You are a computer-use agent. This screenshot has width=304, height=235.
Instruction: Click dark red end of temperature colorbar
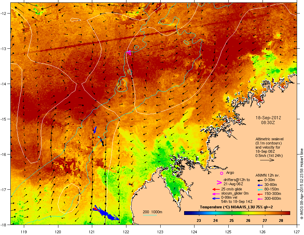287,213
